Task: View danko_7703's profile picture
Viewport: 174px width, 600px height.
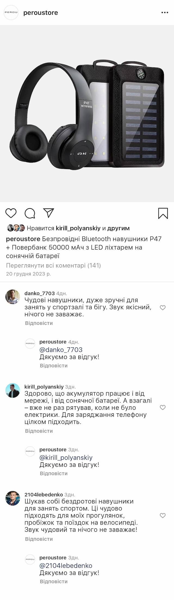Action: pyautogui.click(x=13, y=297)
